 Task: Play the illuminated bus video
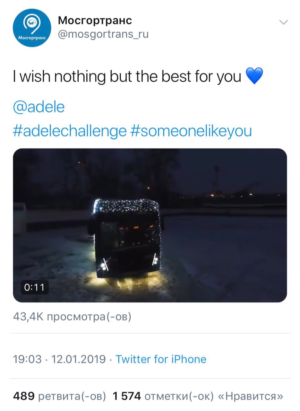(x=150, y=225)
